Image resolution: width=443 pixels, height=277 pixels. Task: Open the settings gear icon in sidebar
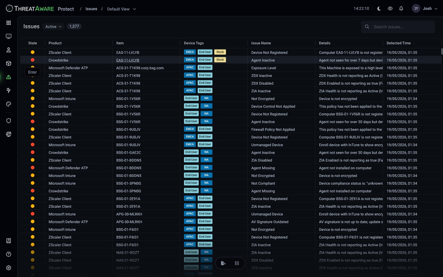click(x=9, y=268)
